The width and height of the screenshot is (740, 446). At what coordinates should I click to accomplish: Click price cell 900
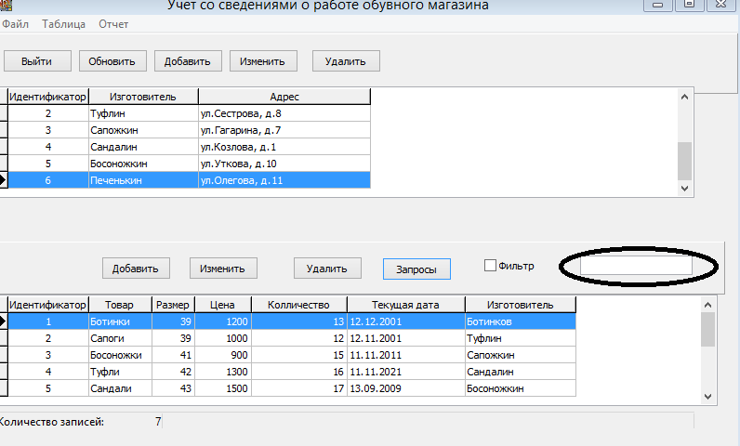223,355
